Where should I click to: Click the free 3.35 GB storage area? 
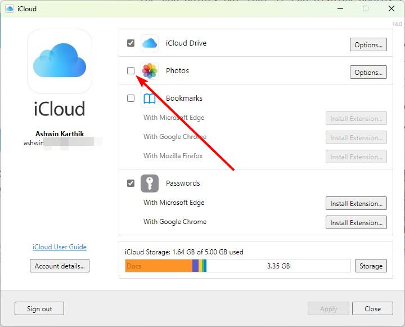(x=278, y=266)
